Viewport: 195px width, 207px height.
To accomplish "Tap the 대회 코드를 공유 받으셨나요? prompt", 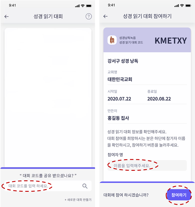I will click(48, 176).
